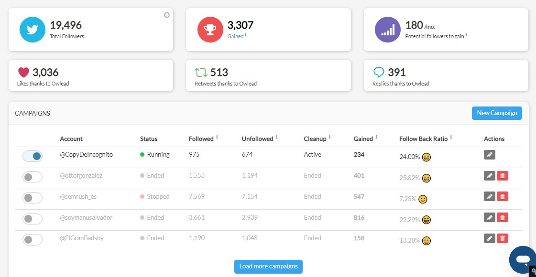
Task: Click the speech bubble icon on Replies card
Action: 380,72
